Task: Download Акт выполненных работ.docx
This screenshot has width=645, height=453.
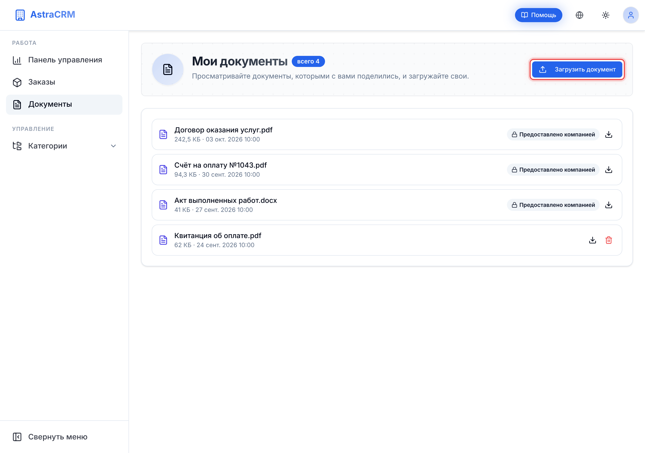Action: (608, 205)
